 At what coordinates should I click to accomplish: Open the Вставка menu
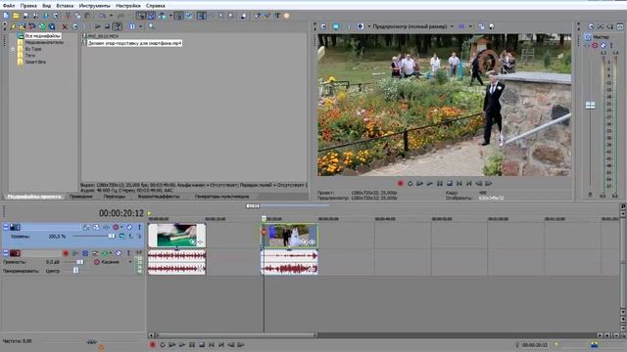65,6
